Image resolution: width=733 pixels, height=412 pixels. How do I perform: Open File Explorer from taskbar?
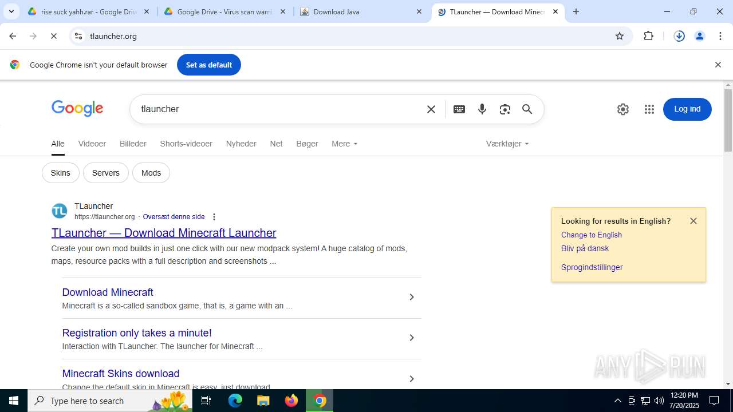[x=263, y=401]
